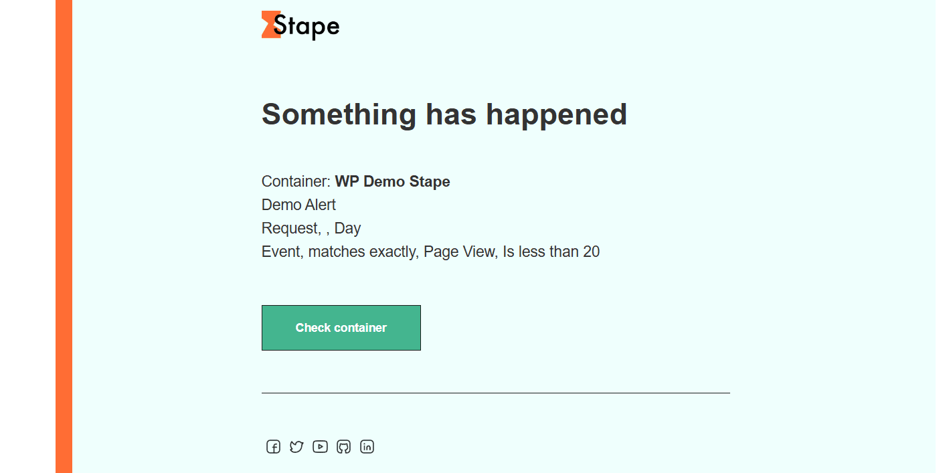Click the orange Stape logo mark

point(270,24)
